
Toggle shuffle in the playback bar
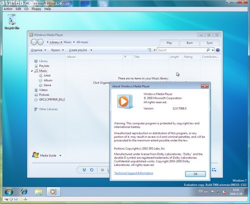pyautogui.click(x=84, y=170)
